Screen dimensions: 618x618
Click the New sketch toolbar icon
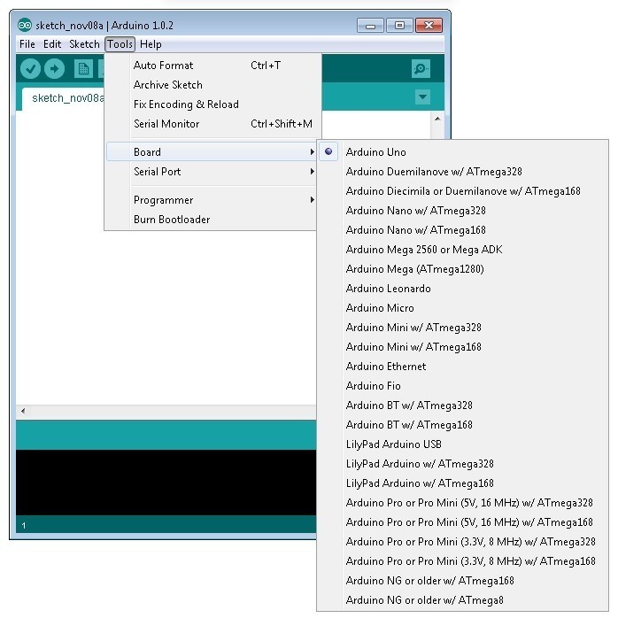83,68
